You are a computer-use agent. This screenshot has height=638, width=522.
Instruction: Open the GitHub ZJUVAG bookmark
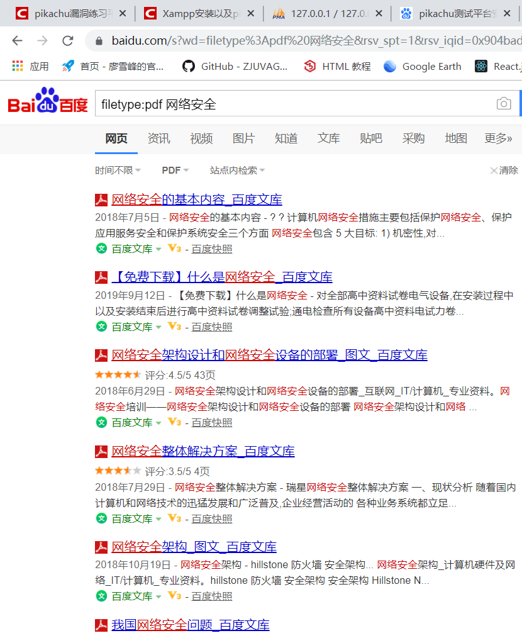[235, 66]
